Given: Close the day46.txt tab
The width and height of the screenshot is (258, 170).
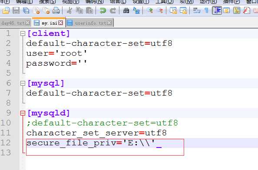Looking at the screenshot, I should click(x=28, y=23).
